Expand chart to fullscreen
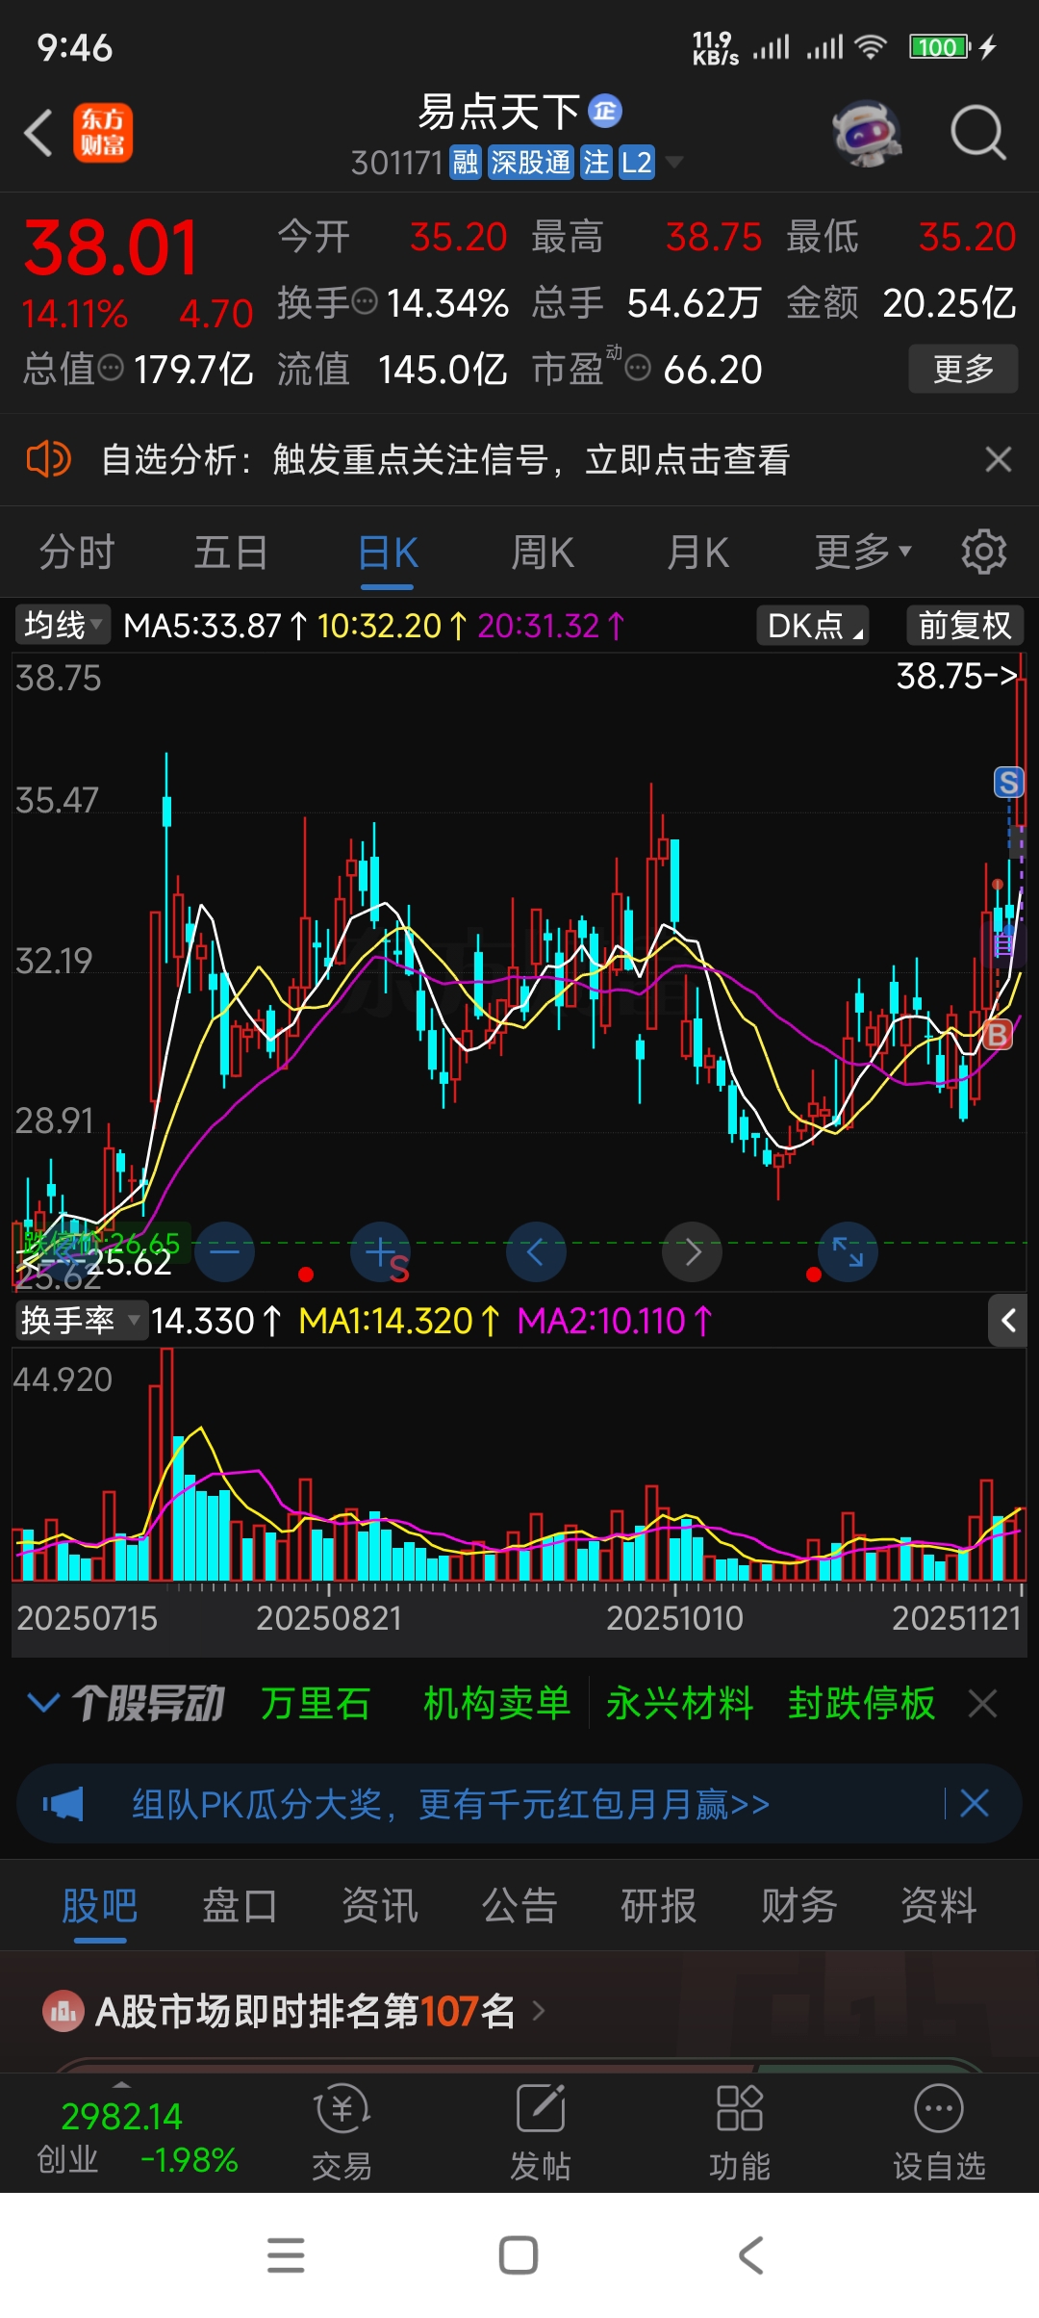The height and width of the screenshot is (2318, 1039). [848, 1251]
